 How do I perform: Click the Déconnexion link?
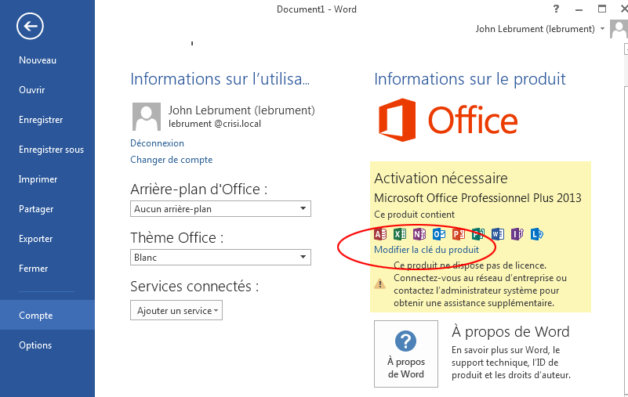(x=157, y=143)
